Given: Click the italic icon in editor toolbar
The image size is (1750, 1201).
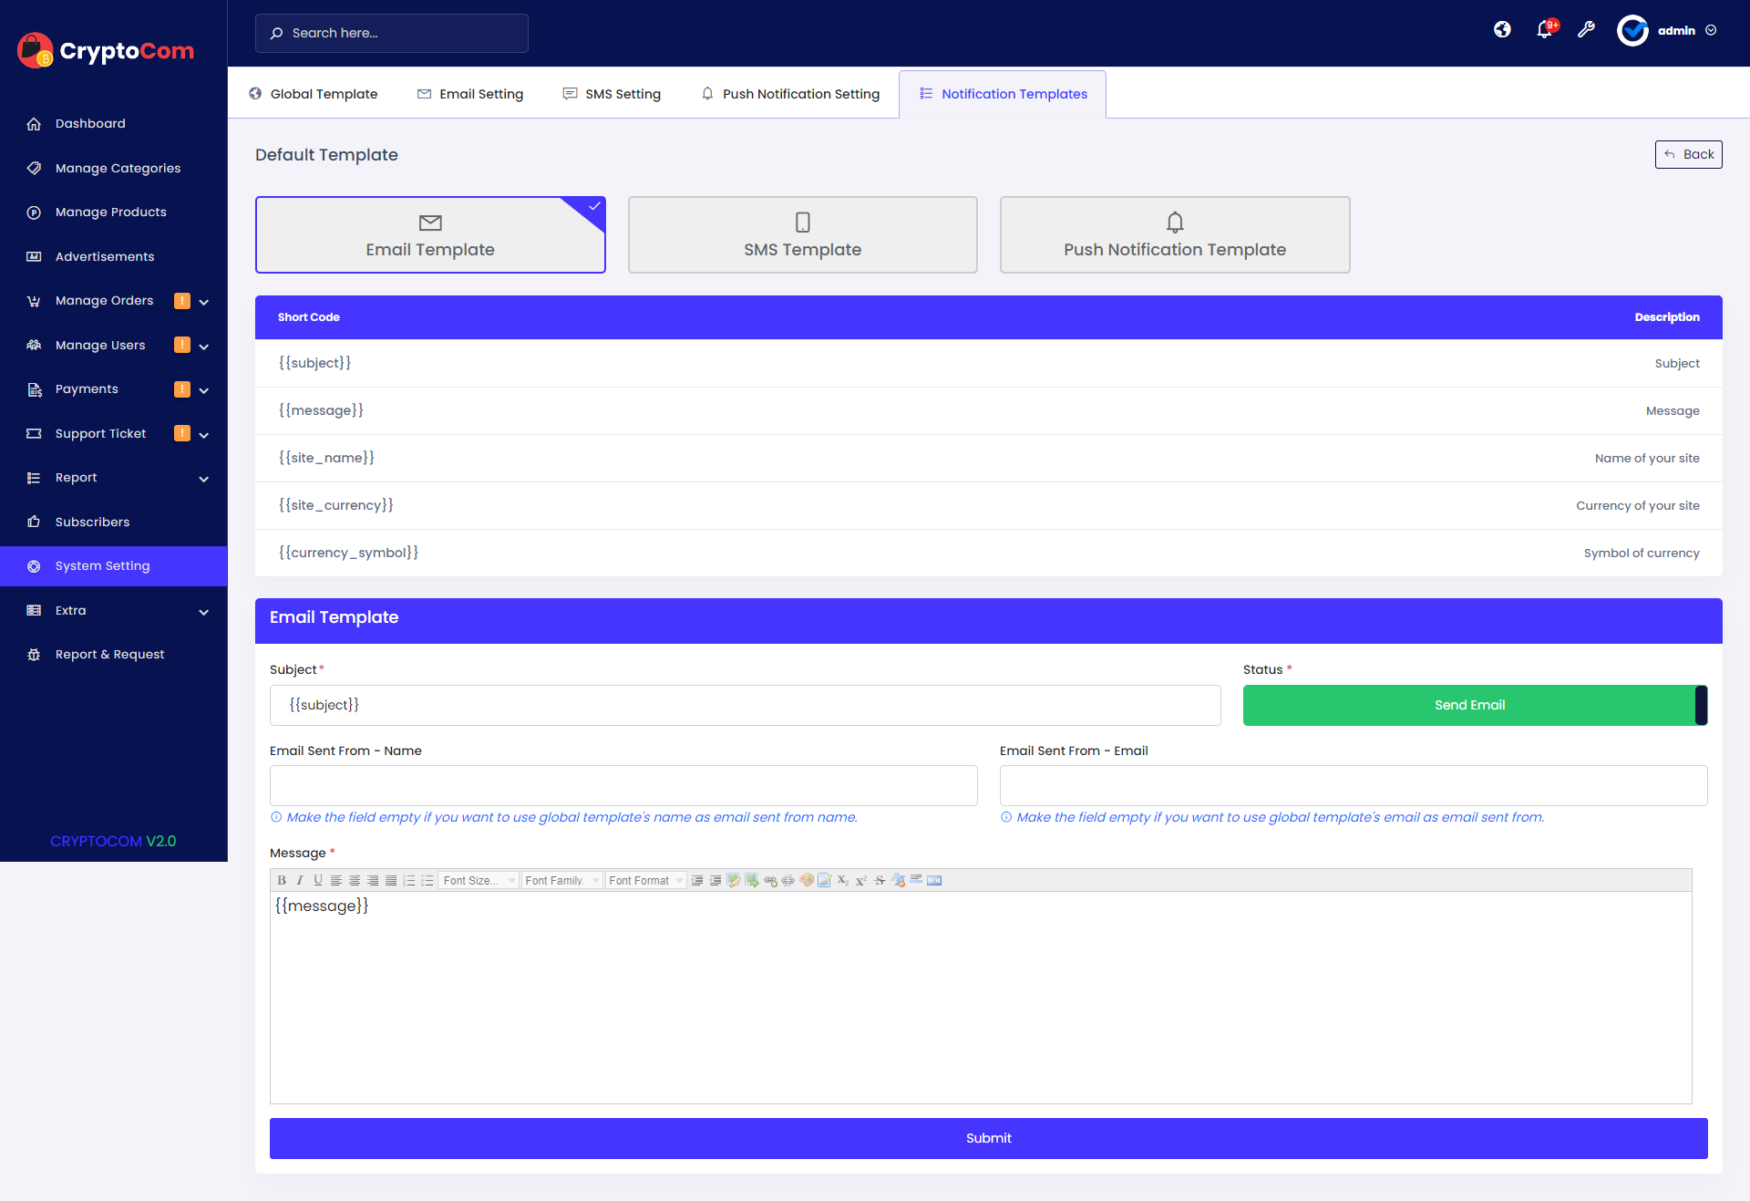Looking at the screenshot, I should pos(300,880).
